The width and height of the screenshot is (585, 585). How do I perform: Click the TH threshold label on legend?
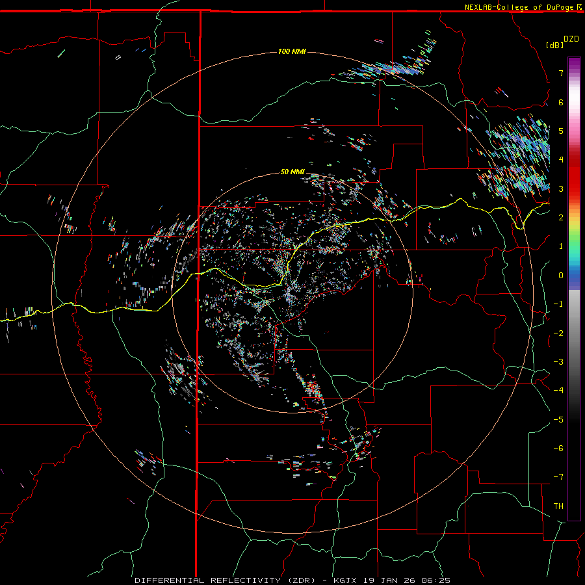[558, 506]
